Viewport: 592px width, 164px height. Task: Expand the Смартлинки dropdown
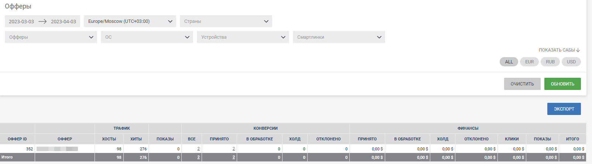pyautogui.click(x=339, y=37)
